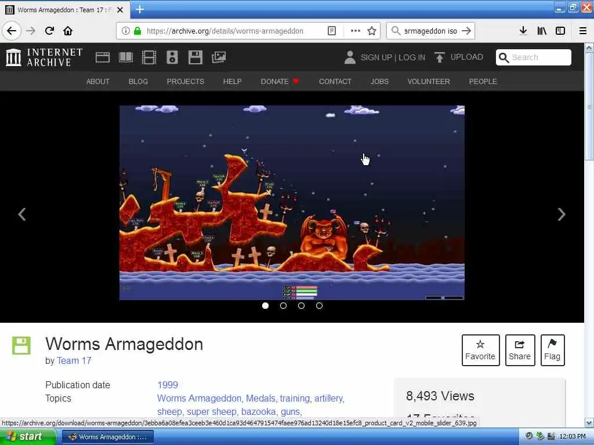Click the upload arrow icon
This screenshot has width=594, height=445.
[x=440, y=57]
